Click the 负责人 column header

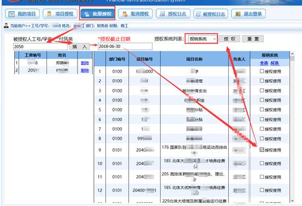coord(239,59)
